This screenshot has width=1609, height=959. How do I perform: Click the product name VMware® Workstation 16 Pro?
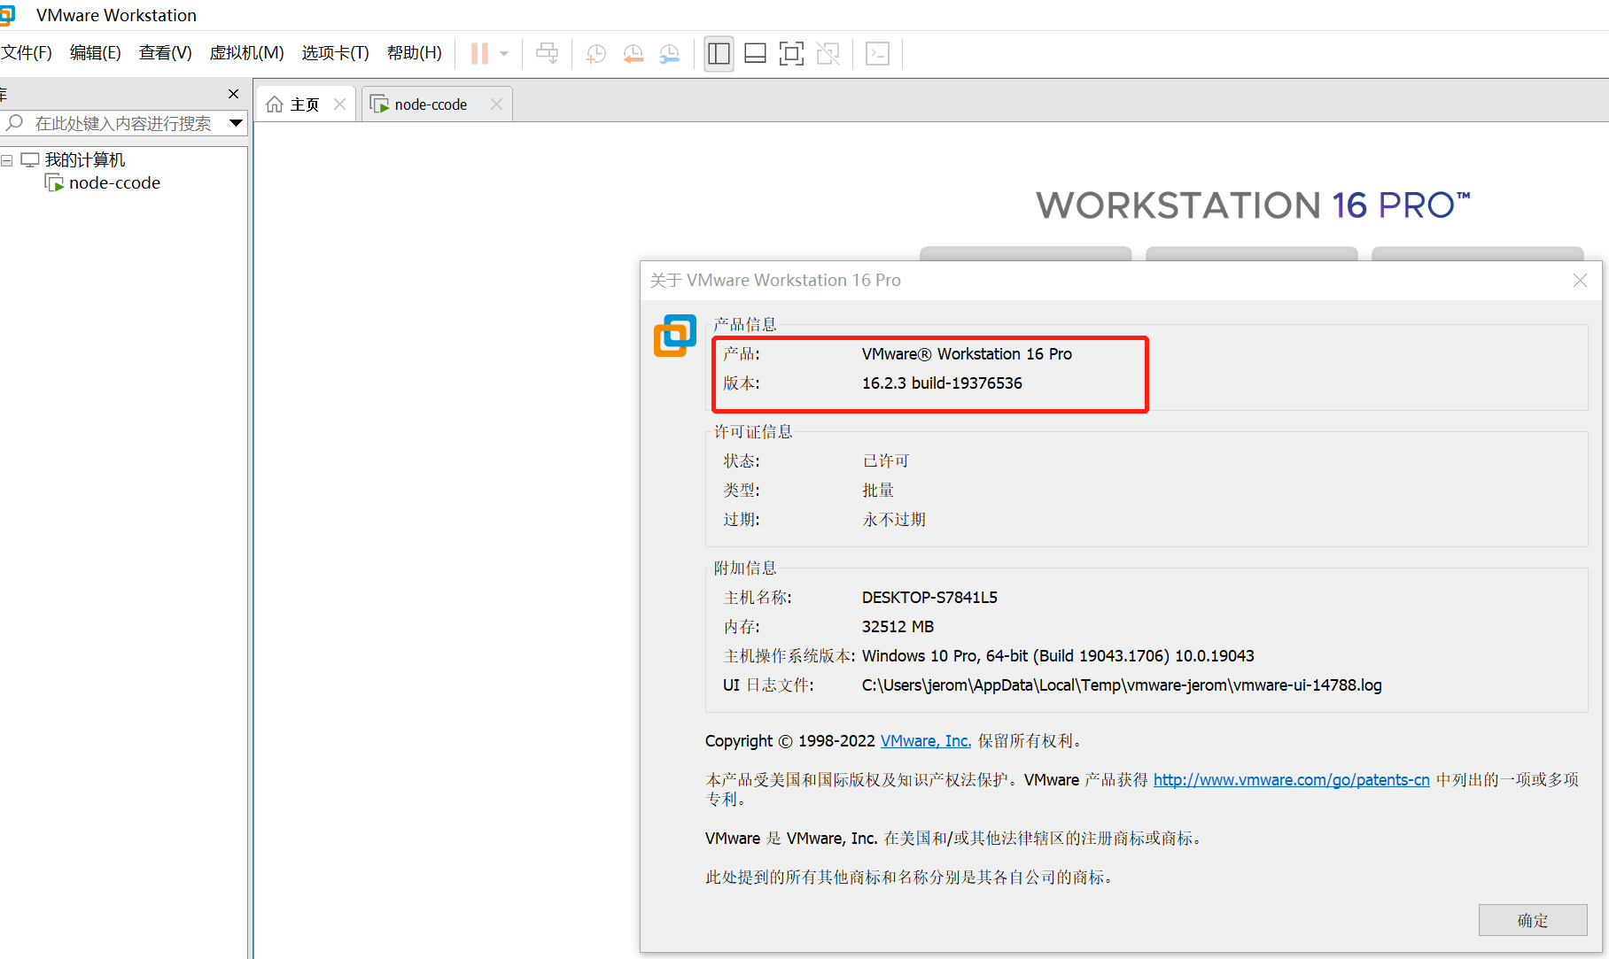967,354
